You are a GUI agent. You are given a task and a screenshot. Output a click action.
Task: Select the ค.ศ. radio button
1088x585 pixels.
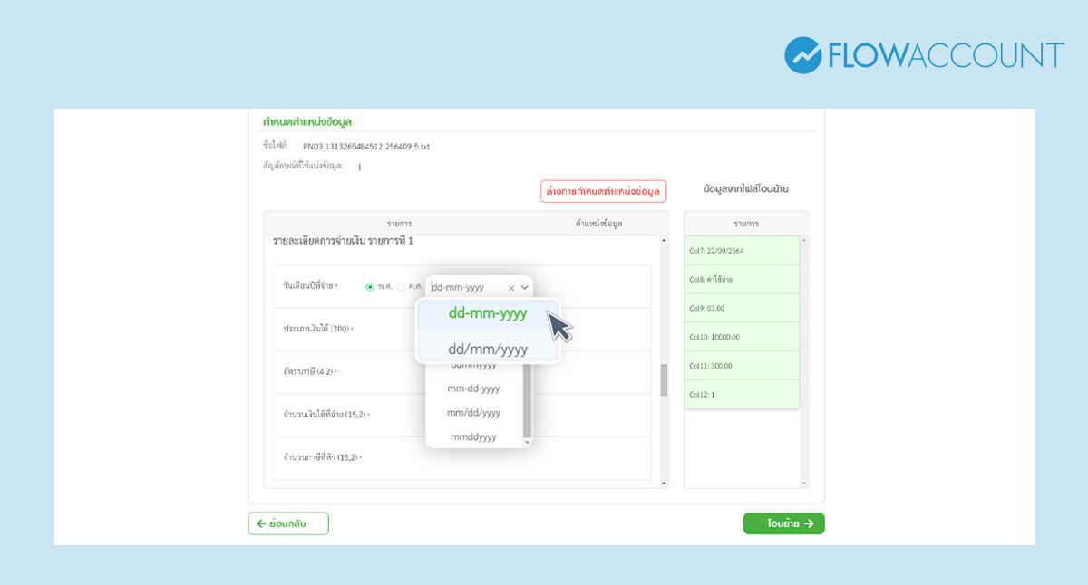tap(401, 287)
